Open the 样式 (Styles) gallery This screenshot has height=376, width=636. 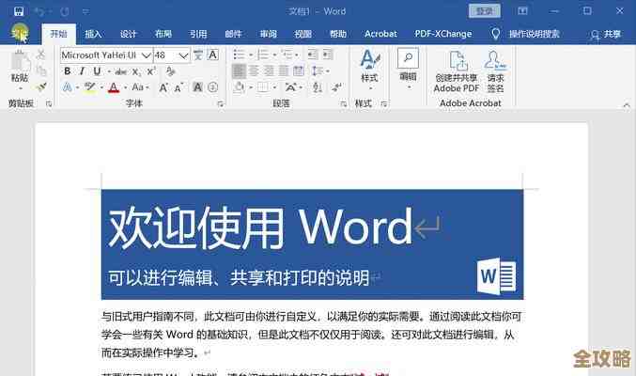(369, 70)
